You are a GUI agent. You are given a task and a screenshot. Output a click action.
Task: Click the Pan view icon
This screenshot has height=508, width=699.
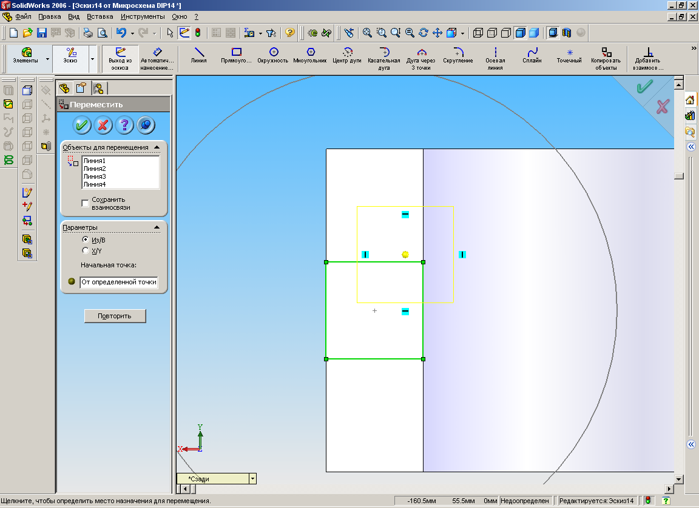[x=437, y=33]
